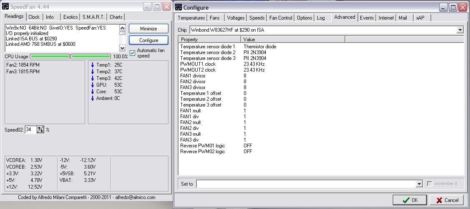Open the Mail tab in Configure
This screenshot has width=470, height=209.
click(403, 18)
